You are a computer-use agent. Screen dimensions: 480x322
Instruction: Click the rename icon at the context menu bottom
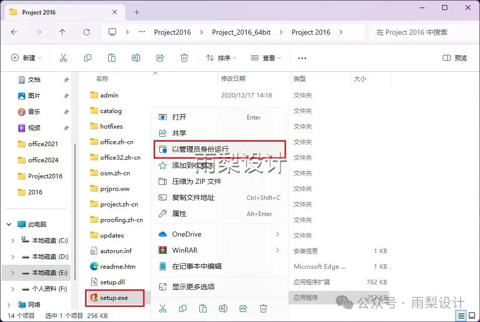pyautogui.click(x=223, y=308)
